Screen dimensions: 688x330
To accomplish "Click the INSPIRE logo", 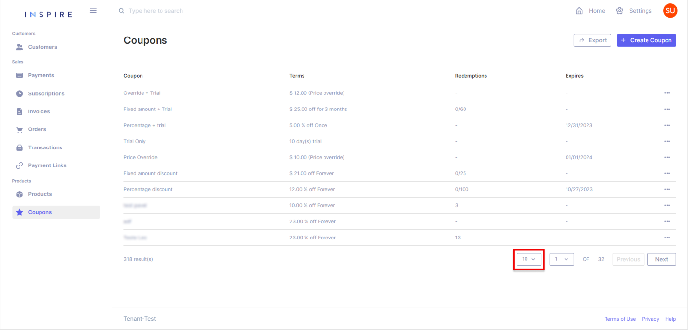I will point(48,14).
